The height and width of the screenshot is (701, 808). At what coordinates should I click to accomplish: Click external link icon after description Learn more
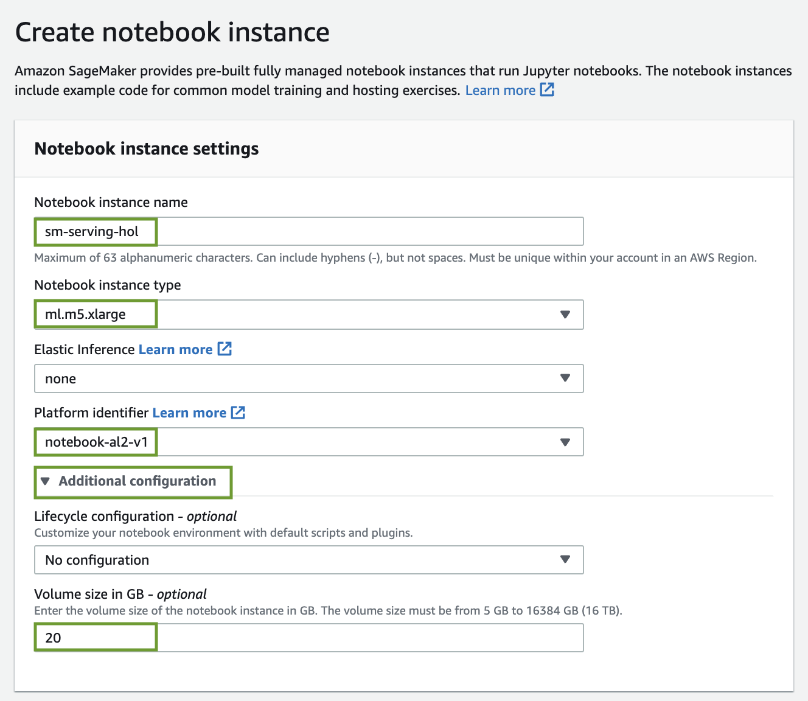[547, 89]
